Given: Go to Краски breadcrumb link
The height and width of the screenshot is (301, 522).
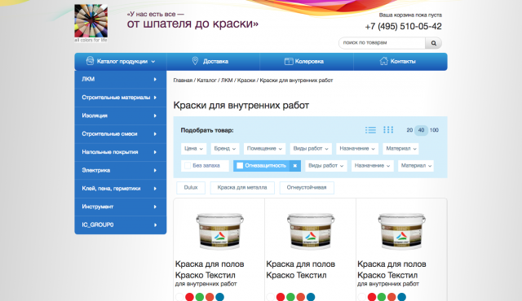Looking at the screenshot, I should click(x=246, y=81).
